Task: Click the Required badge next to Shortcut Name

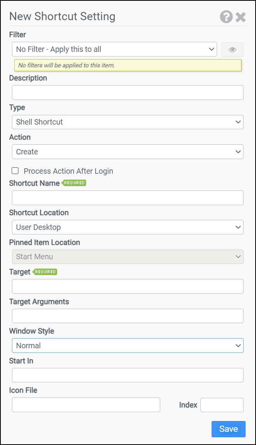Action: pyautogui.click(x=74, y=183)
